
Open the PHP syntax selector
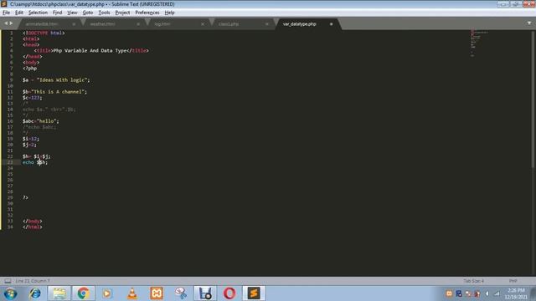513,281
